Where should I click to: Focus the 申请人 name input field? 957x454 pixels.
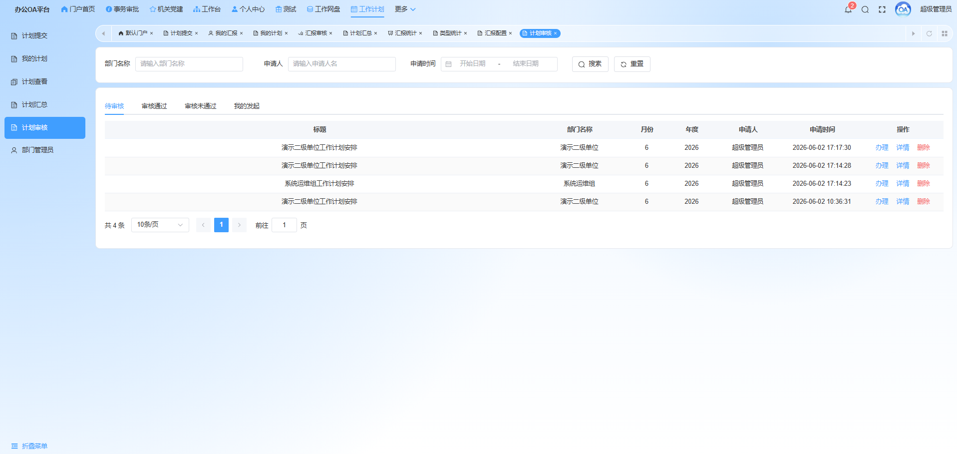point(342,64)
